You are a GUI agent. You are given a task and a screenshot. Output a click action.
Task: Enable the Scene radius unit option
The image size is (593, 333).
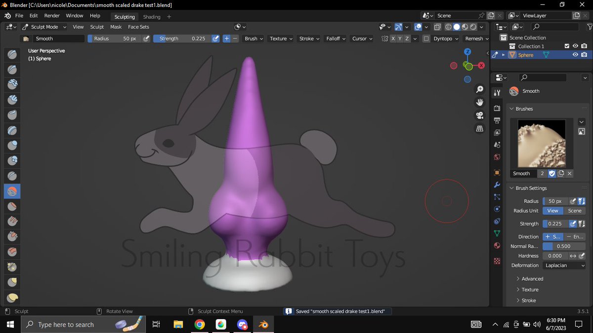pos(575,211)
